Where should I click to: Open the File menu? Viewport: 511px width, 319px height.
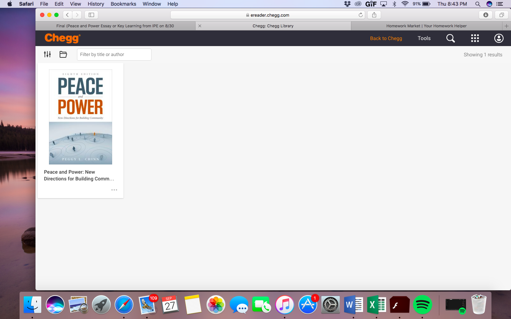point(44,4)
